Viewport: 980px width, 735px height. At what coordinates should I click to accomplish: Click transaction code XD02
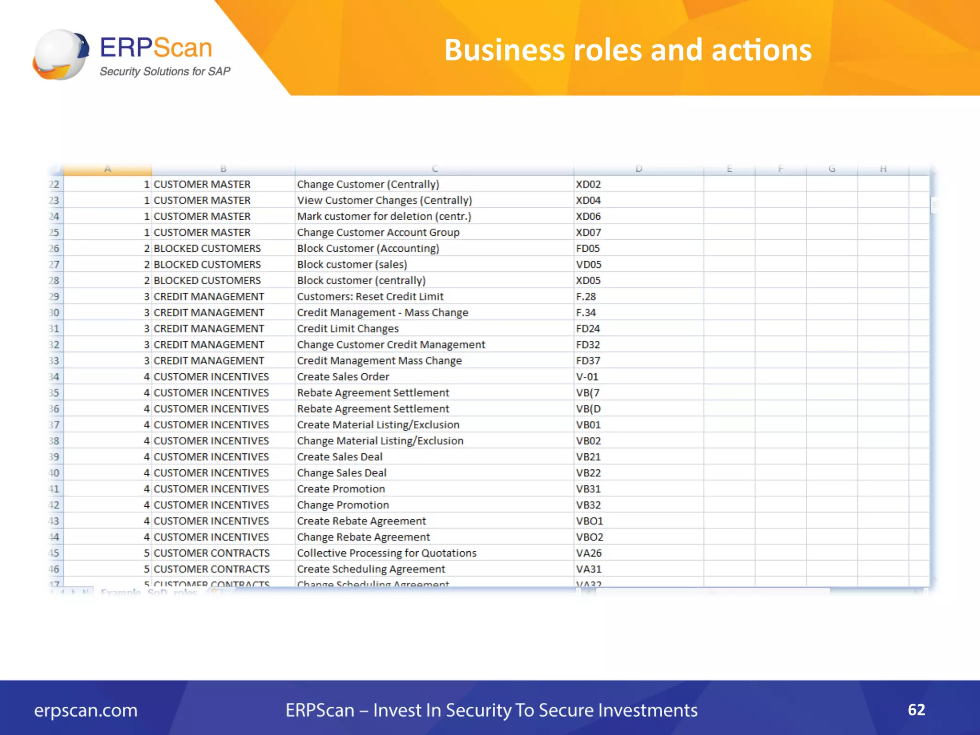(x=639, y=184)
